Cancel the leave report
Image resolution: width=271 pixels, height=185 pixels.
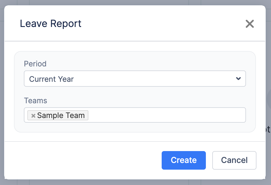click(x=234, y=160)
